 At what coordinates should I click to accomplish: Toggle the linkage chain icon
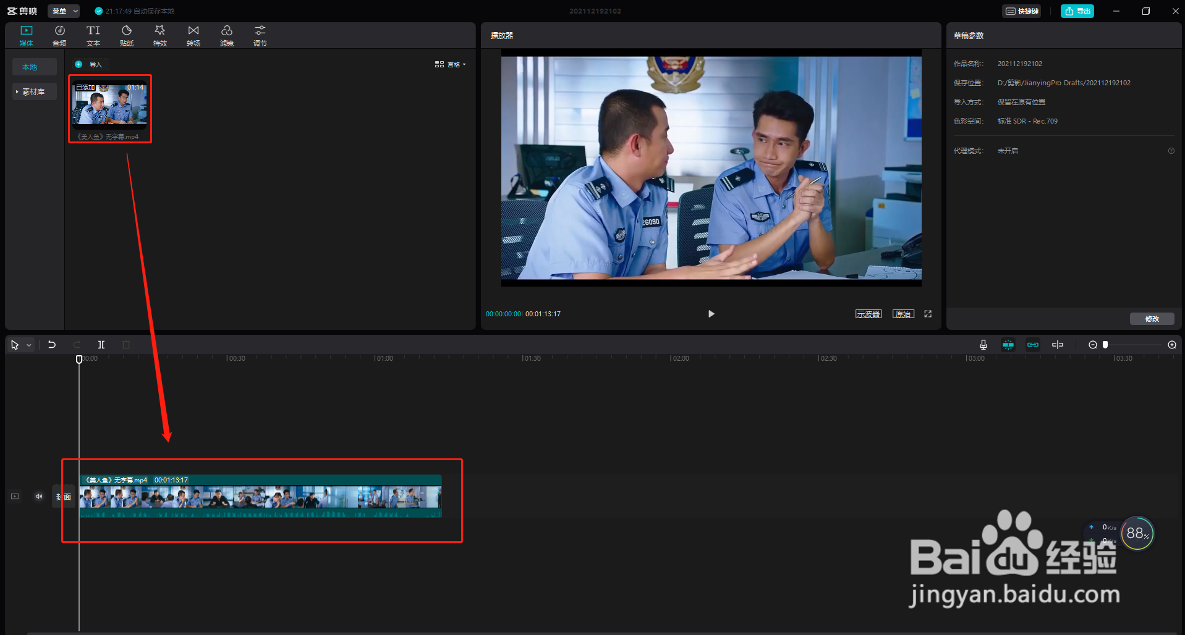point(1033,345)
